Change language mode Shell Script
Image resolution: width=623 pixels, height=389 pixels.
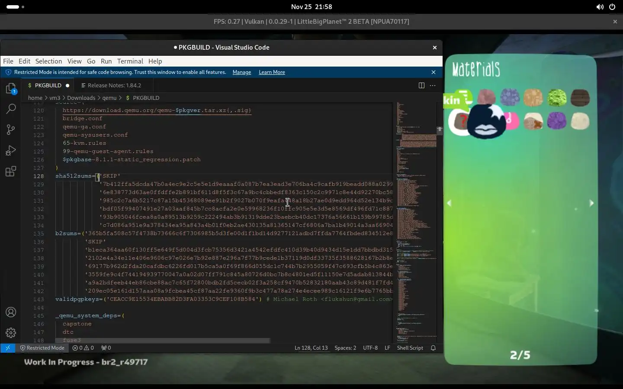tap(410, 348)
